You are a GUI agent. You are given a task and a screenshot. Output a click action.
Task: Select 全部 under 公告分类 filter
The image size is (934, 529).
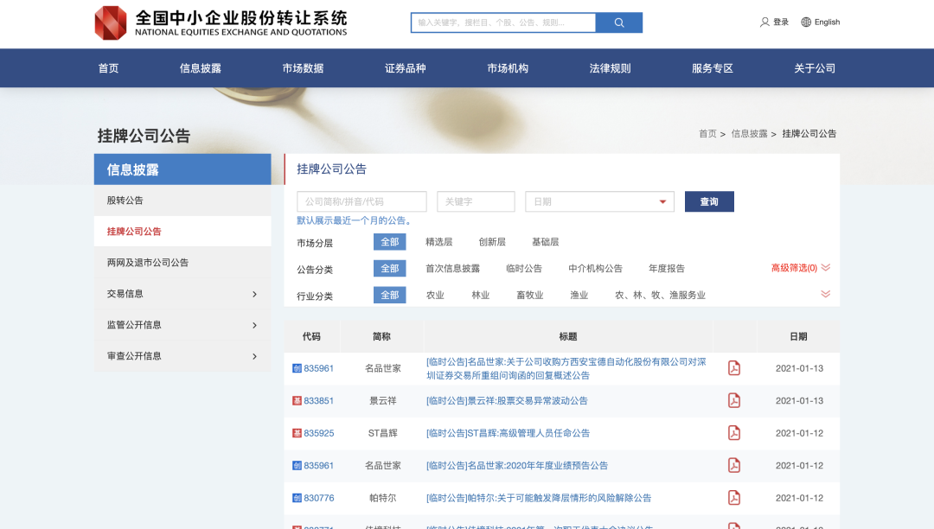[389, 268]
